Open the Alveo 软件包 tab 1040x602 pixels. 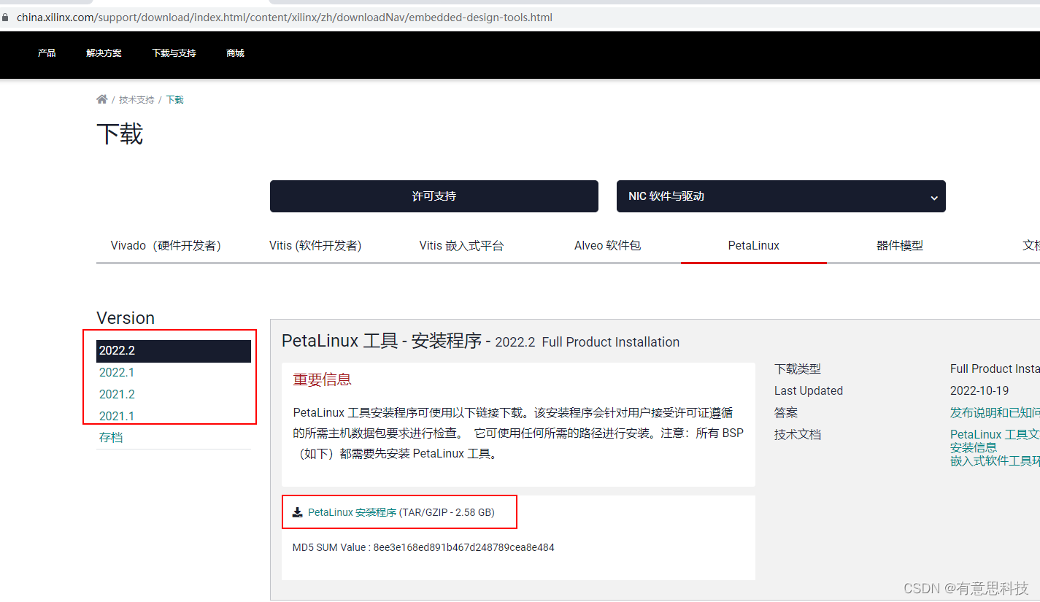point(607,245)
